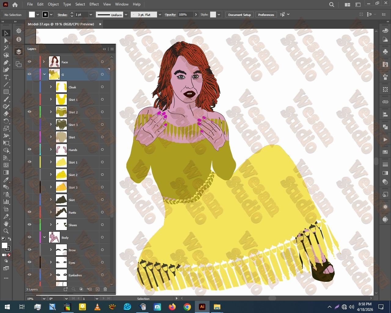Screen dimensions: 391x313
Task: Create a new layer in Layers panel
Action: pyautogui.click(x=97, y=289)
